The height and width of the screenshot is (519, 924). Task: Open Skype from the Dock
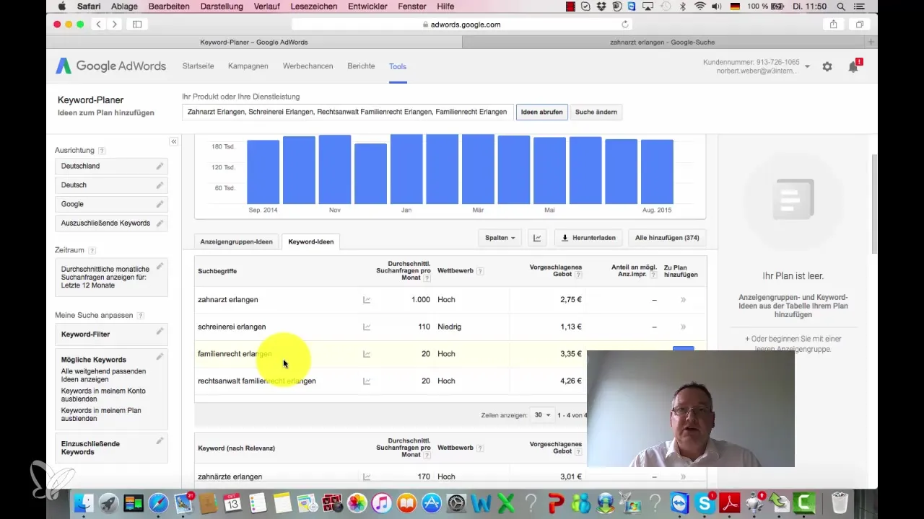click(704, 502)
